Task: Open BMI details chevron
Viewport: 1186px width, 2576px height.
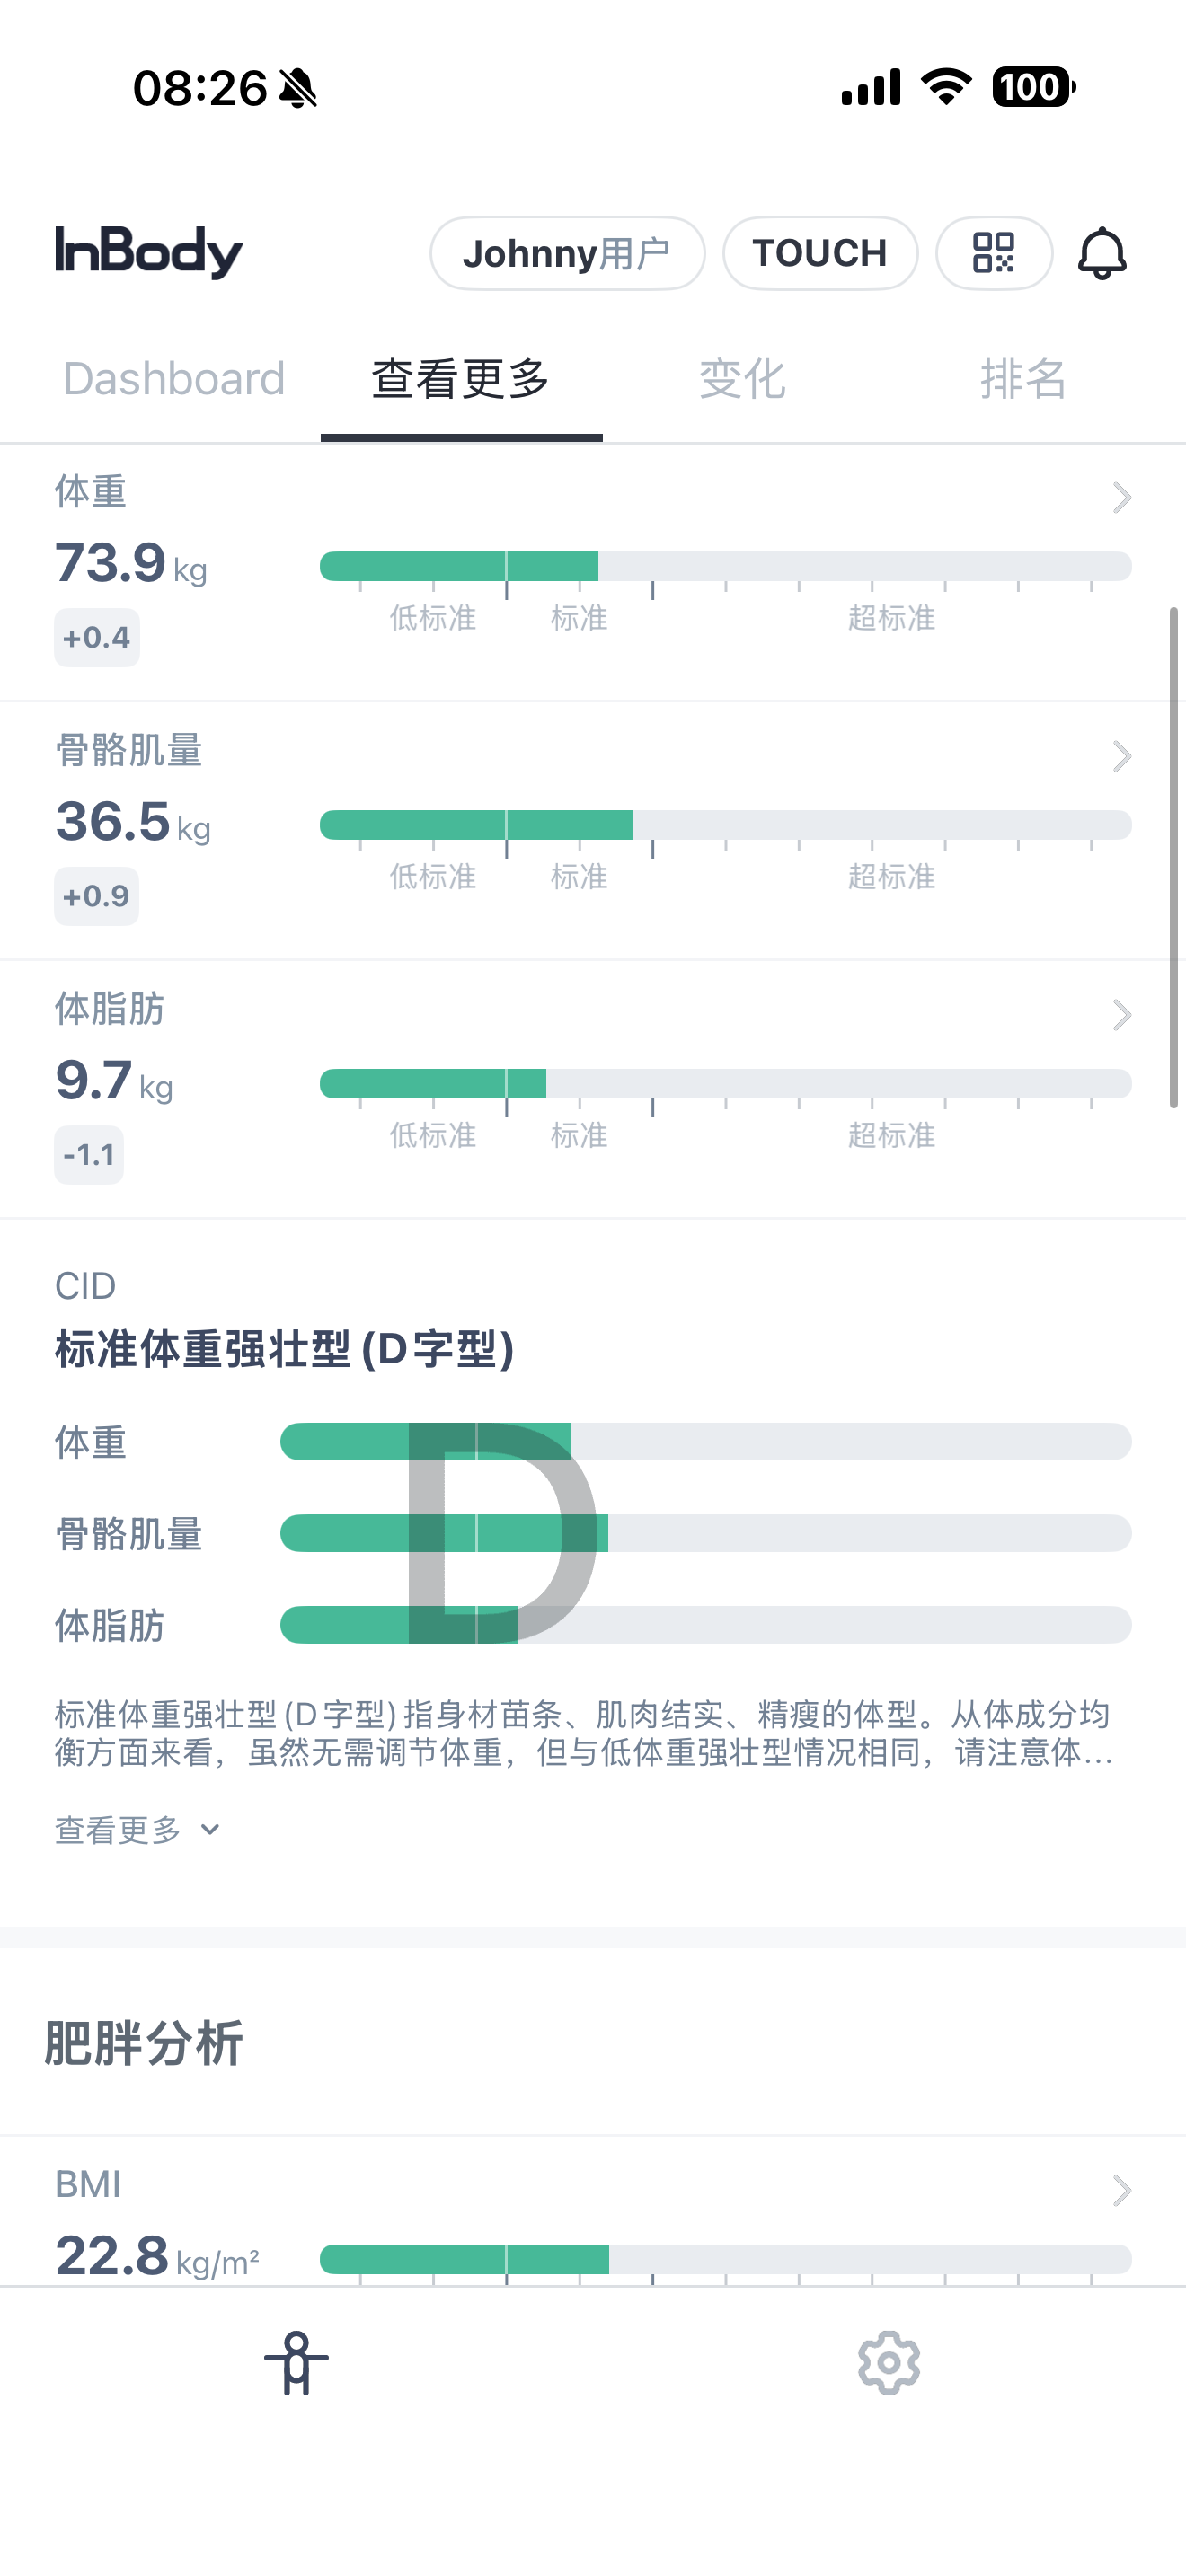Action: 1121,2191
